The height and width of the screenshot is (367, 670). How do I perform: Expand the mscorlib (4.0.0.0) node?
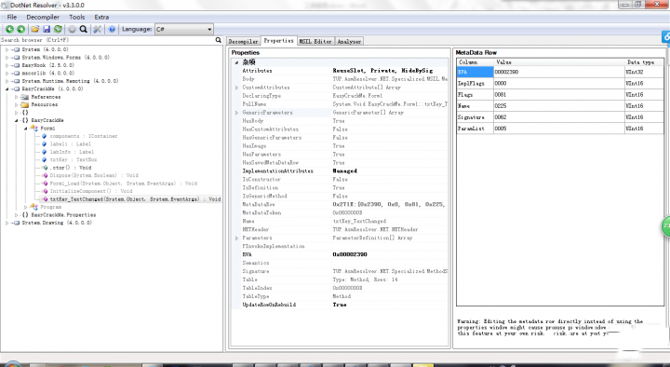(7, 74)
